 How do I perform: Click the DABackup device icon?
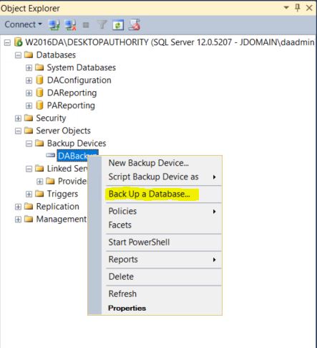coord(51,156)
